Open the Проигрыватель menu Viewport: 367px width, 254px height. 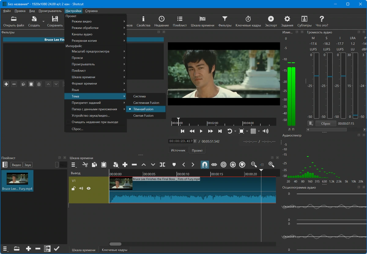(50, 11)
